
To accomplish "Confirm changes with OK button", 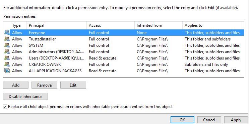I will tap(182, 120).
